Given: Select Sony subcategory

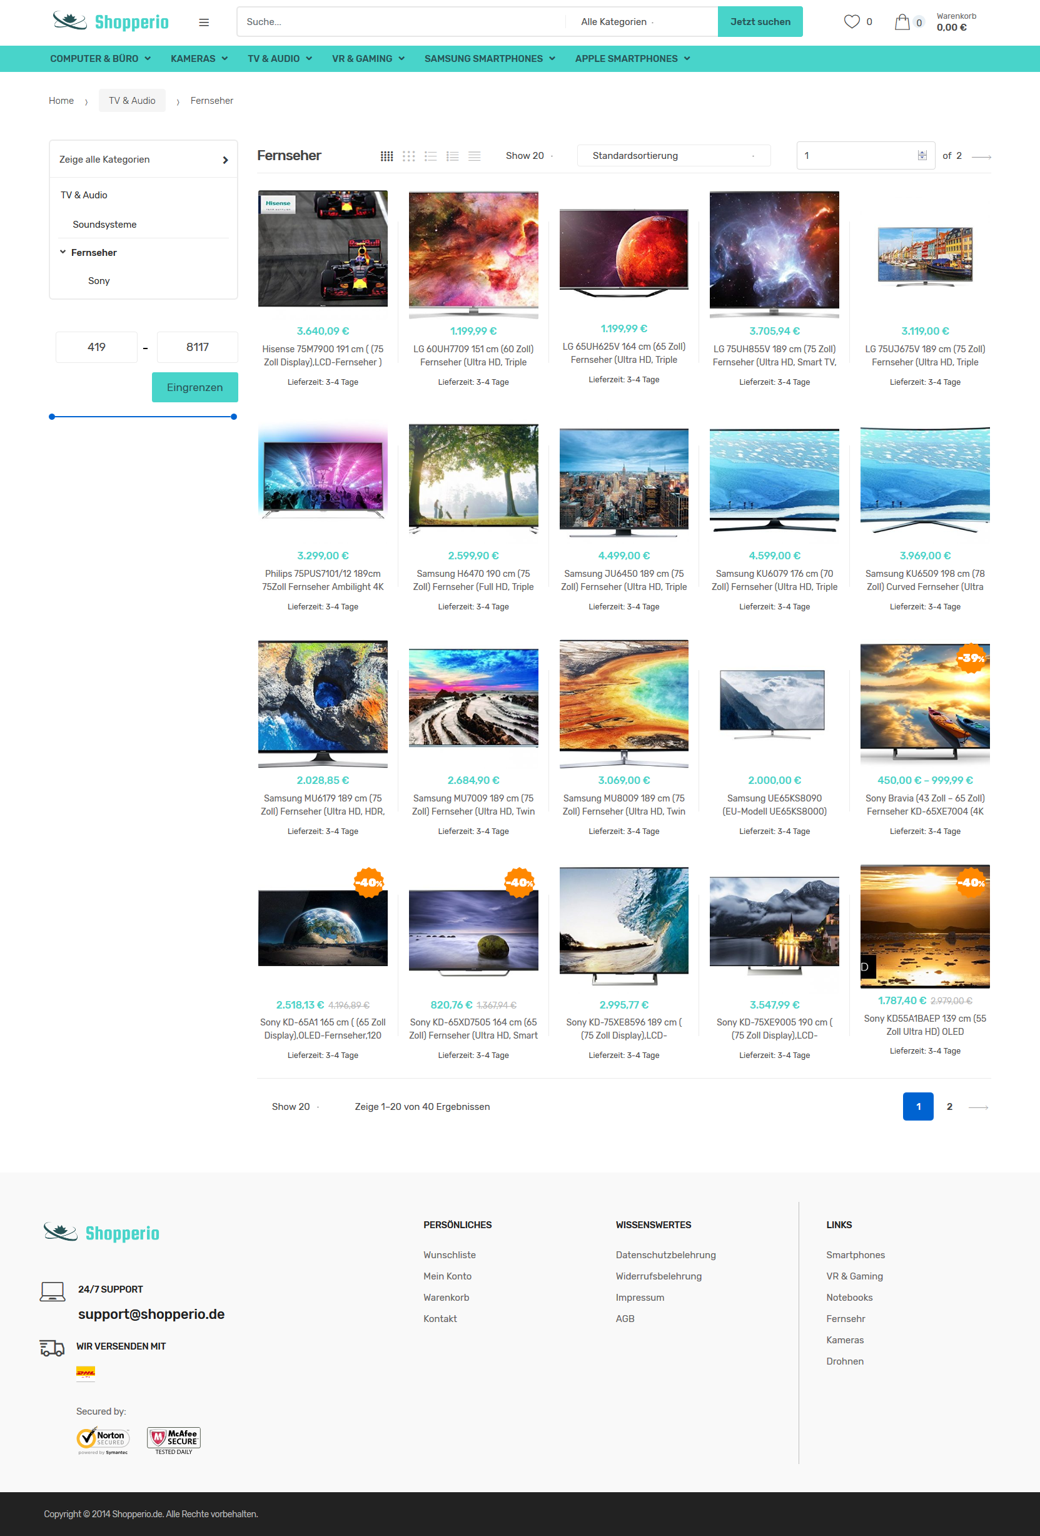Looking at the screenshot, I should [99, 281].
